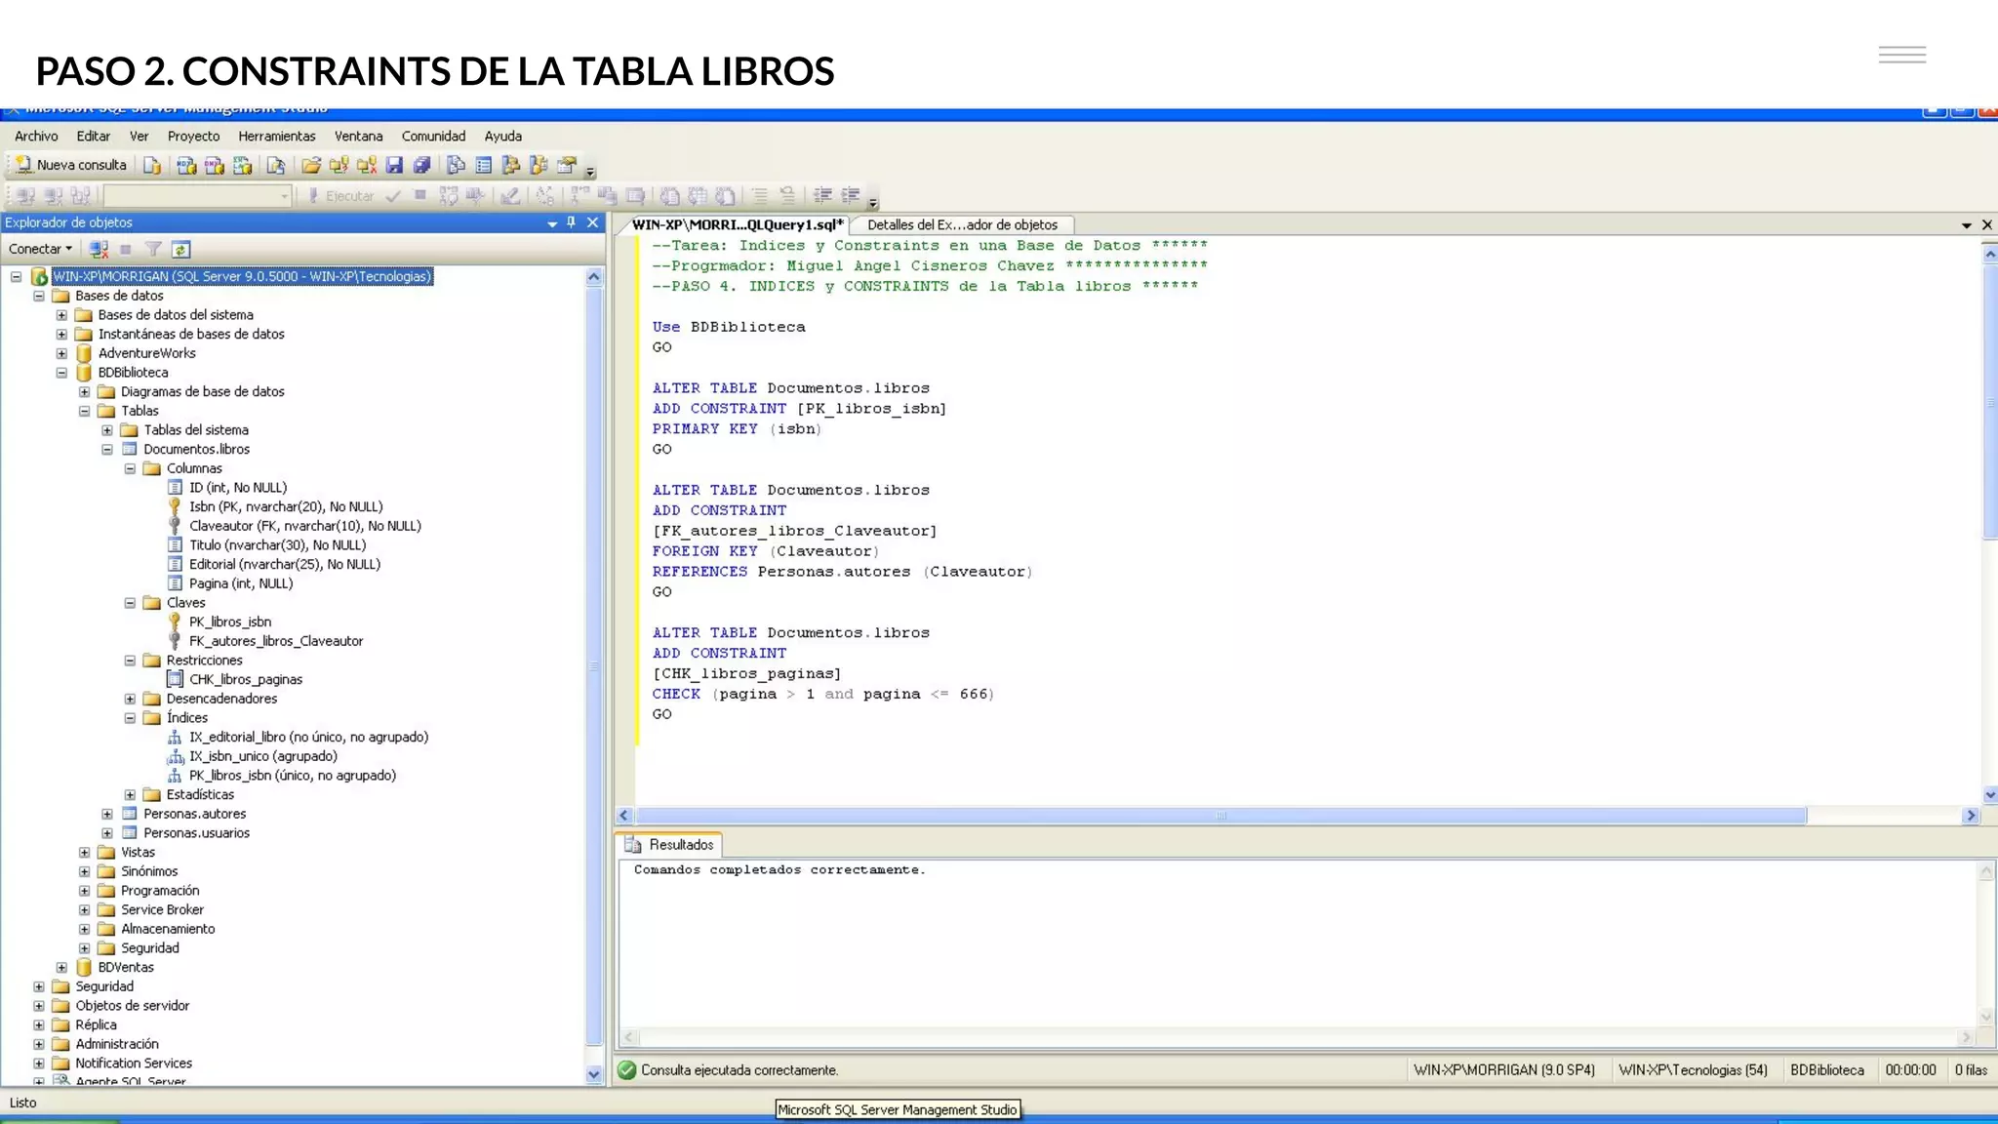Click the Object Explorer scroll down arrow
The image size is (1998, 1124).
tap(594, 1074)
